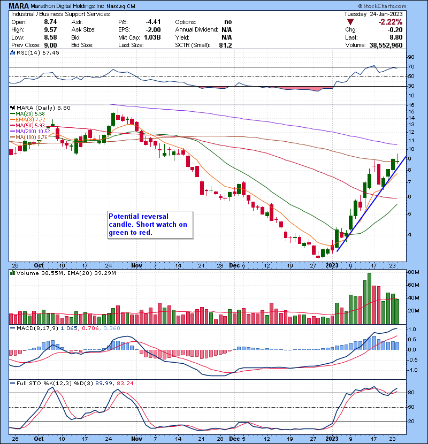
Task: Open the StockCharts.com copyright link
Action: click(382, 6)
